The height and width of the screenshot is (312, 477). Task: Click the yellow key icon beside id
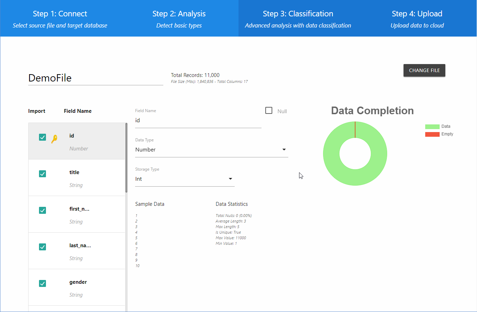54,139
